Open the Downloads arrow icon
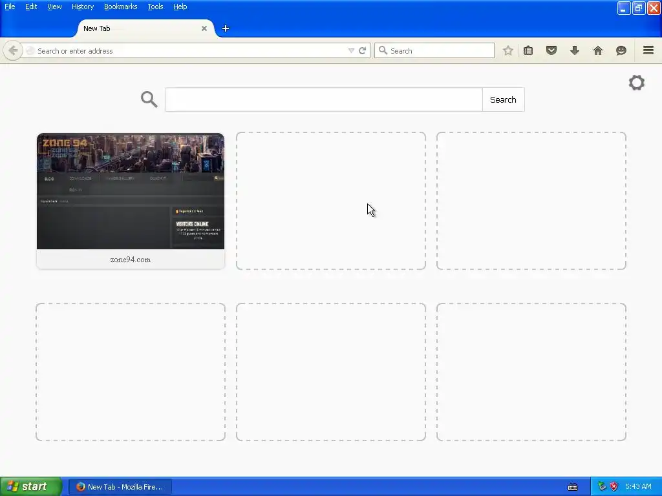This screenshot has height=496, width=662. point(575,50)
